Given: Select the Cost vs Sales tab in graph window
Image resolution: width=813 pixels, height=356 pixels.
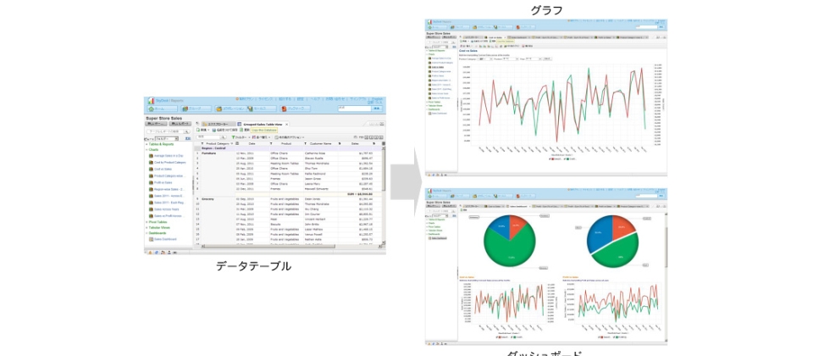Looking at the screenshot, I should 496,37.
